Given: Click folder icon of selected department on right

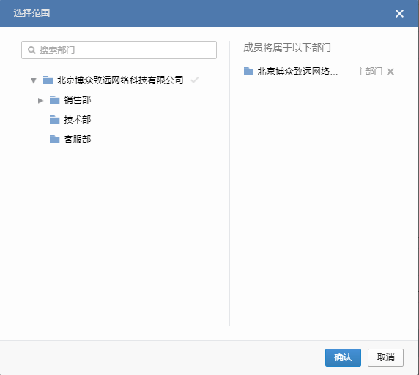Looking at the screenshot, I should point(248,72).
